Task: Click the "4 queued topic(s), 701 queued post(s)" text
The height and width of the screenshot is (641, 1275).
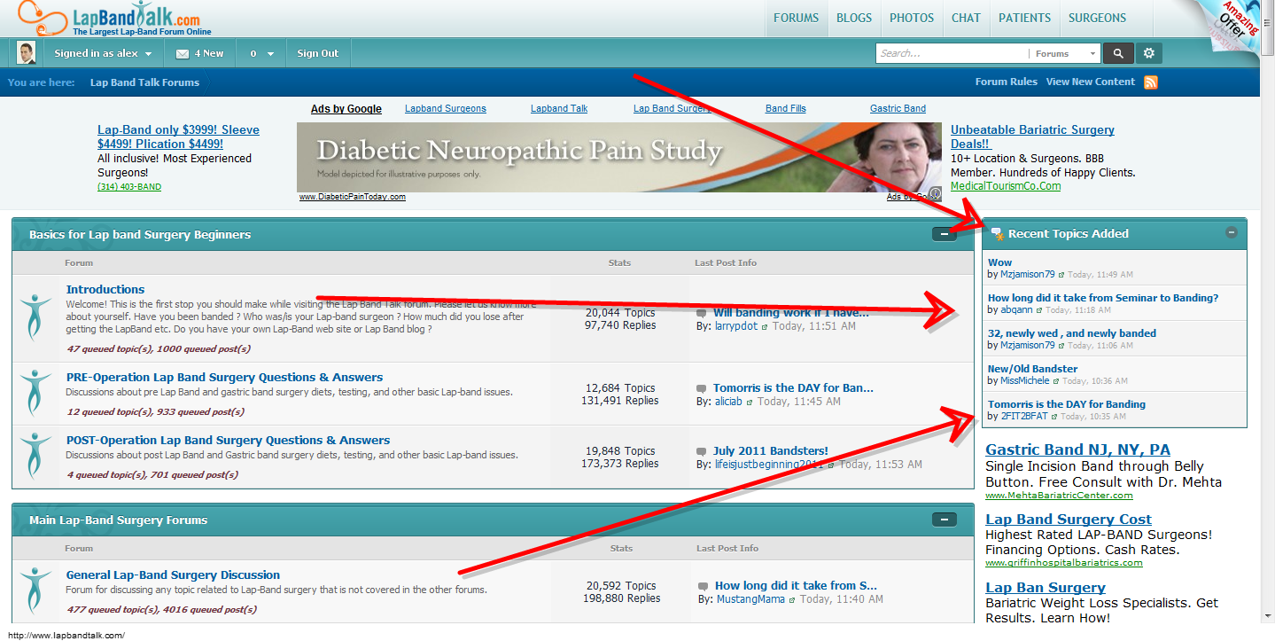Action: pos(152,475)
